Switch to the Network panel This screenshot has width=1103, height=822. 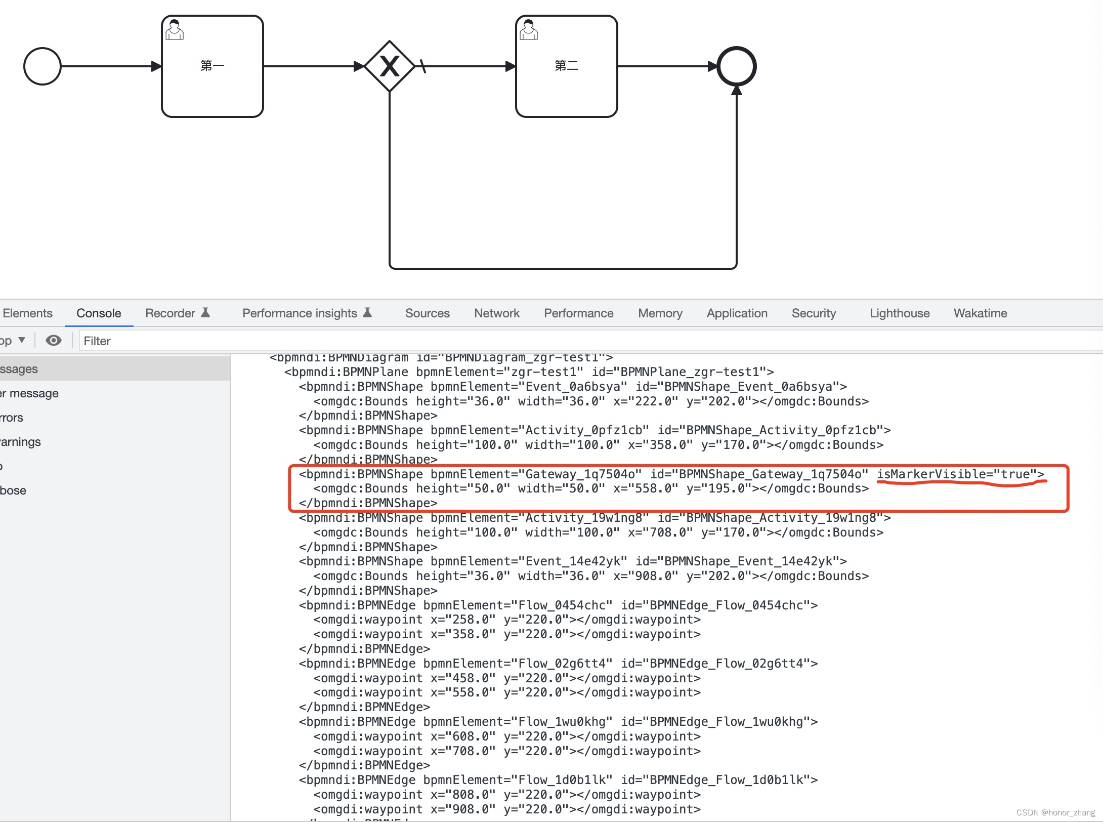pyautogui.click(x=496, y=313)
